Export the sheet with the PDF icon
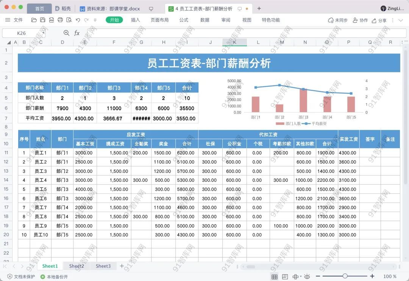The image size is (409, 281). [52, 20]
